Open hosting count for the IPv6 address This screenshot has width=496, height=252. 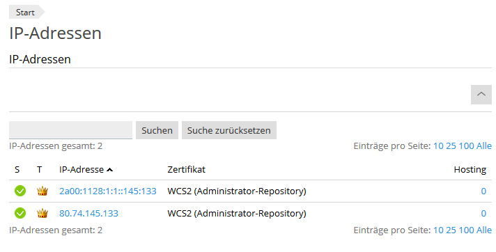(x=483, y=191)
